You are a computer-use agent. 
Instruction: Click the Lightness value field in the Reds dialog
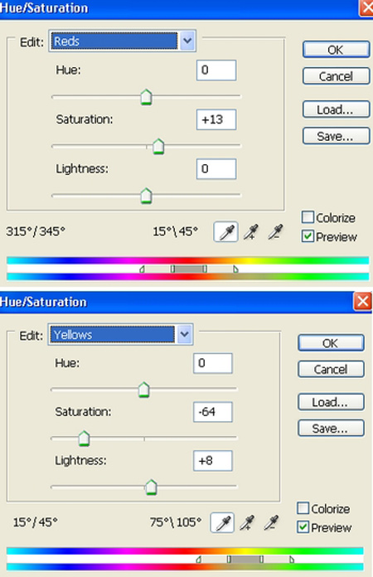pos(216,168)
